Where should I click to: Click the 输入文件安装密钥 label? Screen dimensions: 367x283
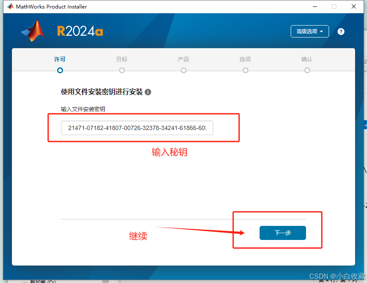coord(83,109)
